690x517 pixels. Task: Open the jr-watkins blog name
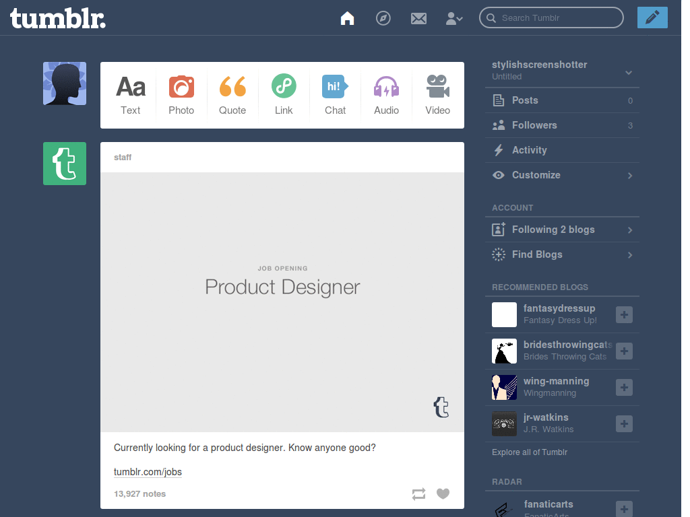(546, 417)
